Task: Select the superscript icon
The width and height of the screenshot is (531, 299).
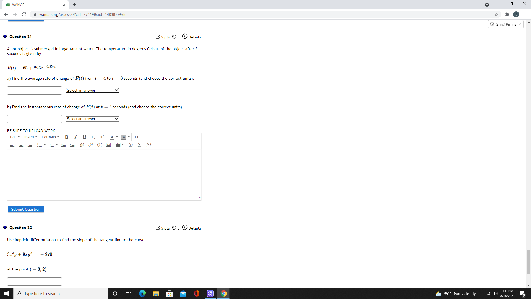Action: click(x=102, y=137)
